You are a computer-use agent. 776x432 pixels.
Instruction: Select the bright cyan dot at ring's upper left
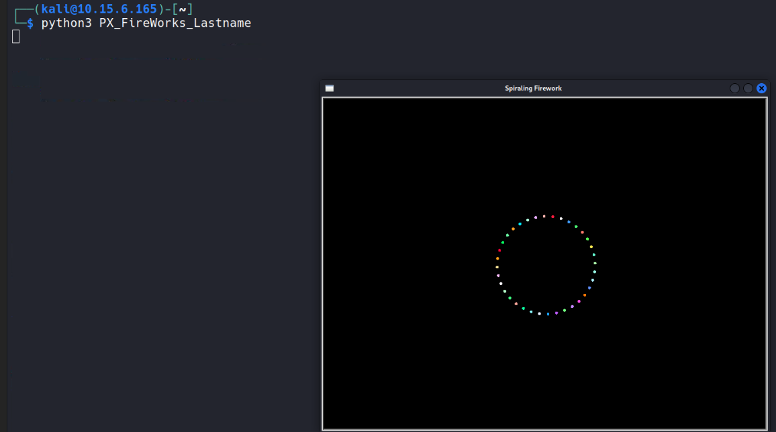pos(520,224)
